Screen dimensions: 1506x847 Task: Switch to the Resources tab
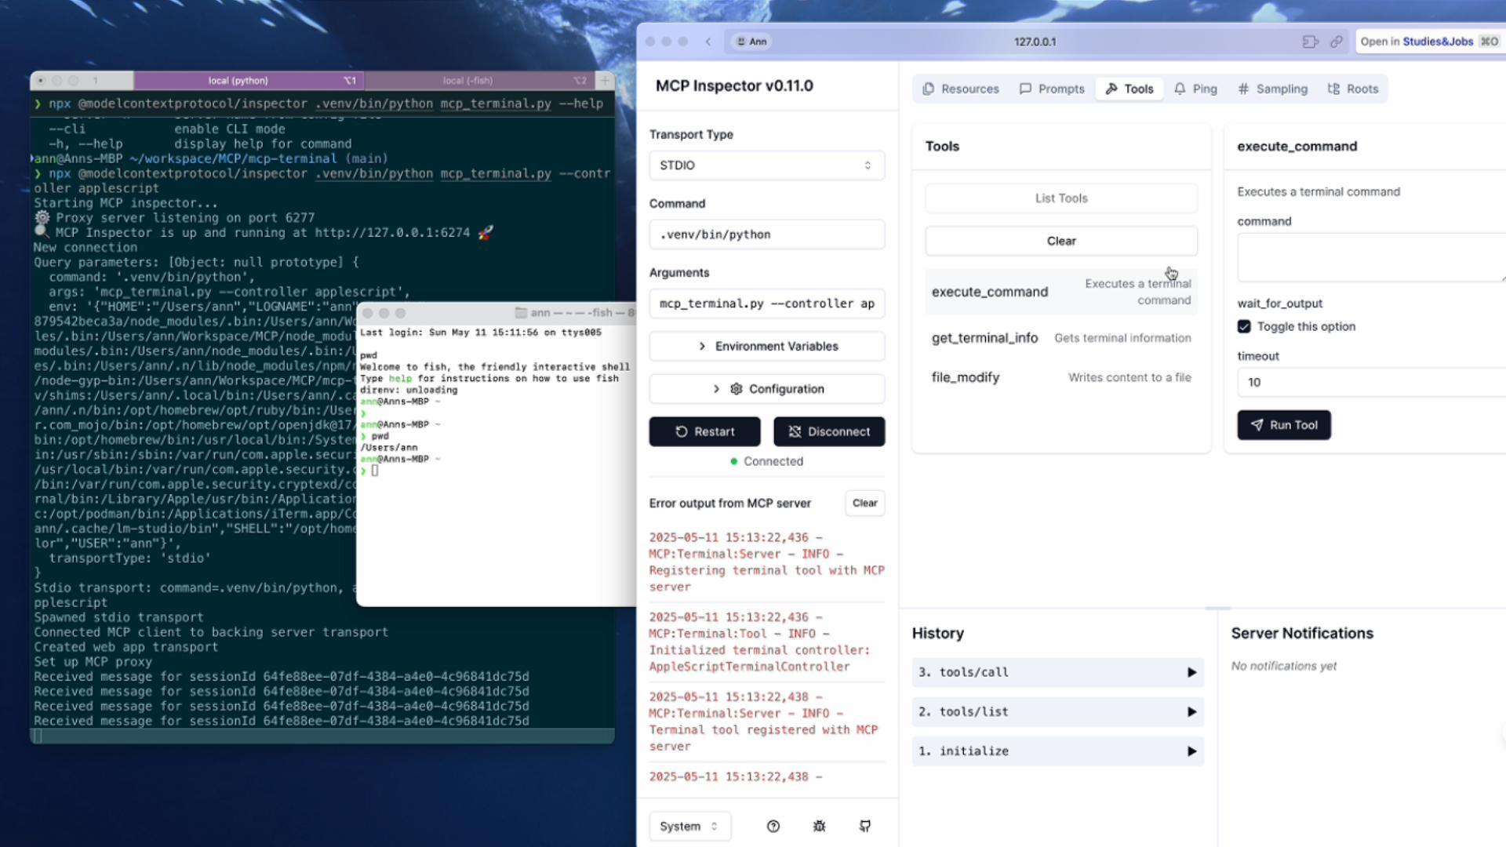pos(961,89)
